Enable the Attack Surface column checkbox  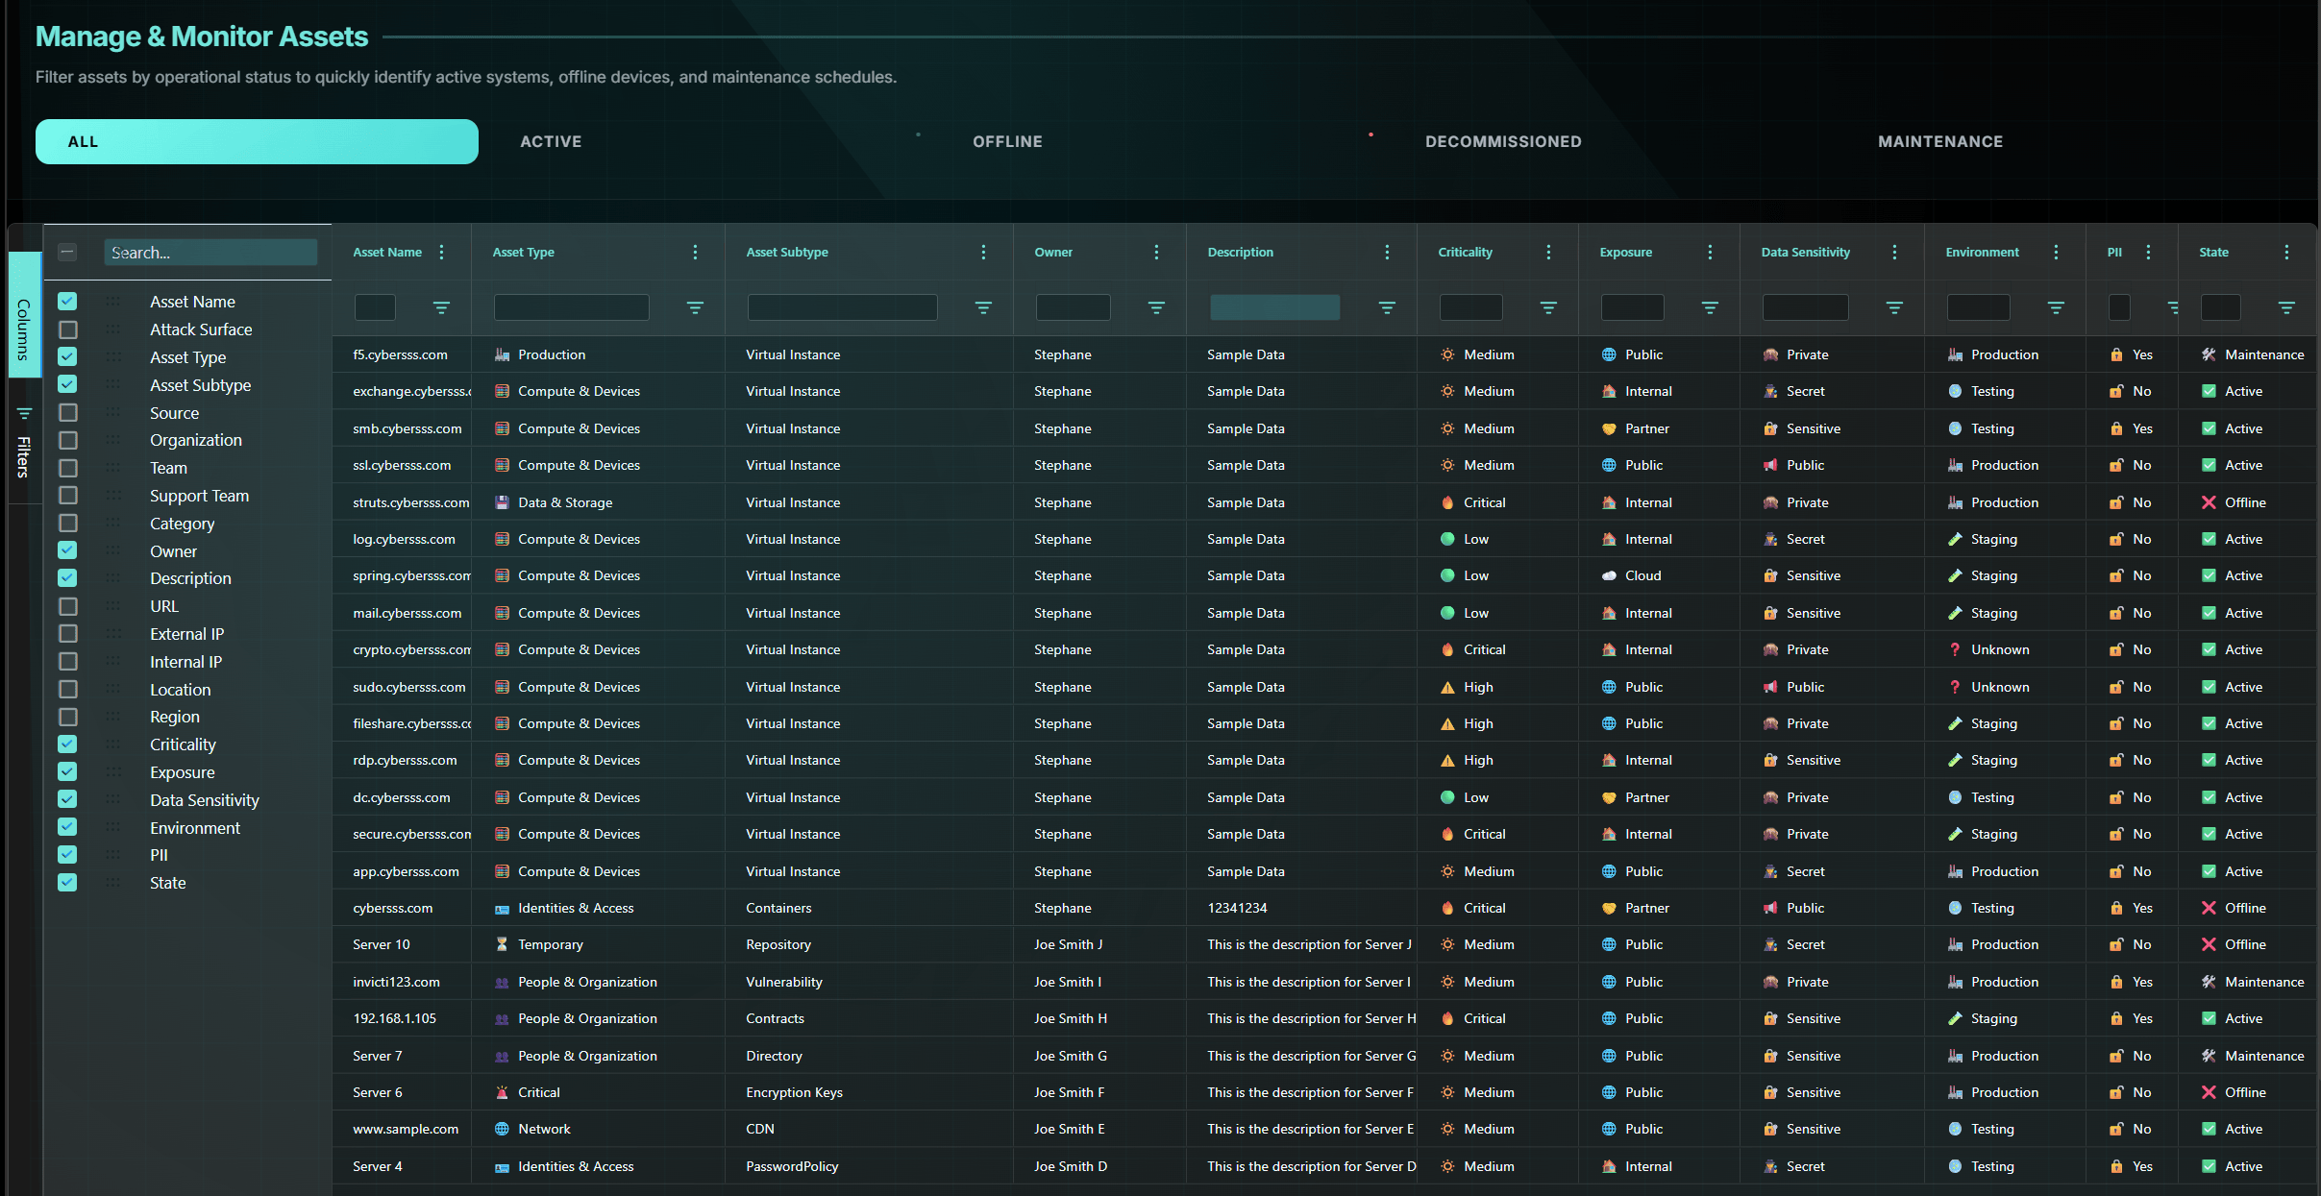click(x=67, y=330)
